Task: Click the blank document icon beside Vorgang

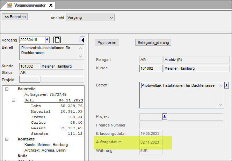Action: [x=58, y=40]
